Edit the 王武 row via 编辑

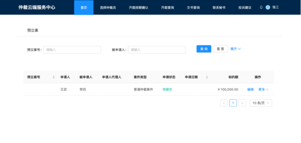point(250,89)
